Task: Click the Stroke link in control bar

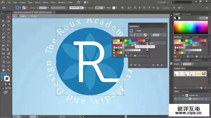Action: (x=32, y=8)
